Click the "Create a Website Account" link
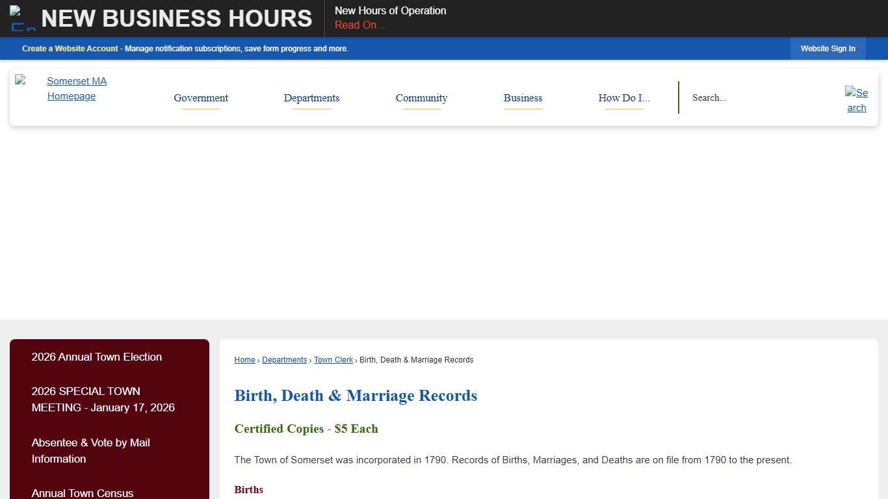This screenshot has width=888, height=499. tap(70, 48)
